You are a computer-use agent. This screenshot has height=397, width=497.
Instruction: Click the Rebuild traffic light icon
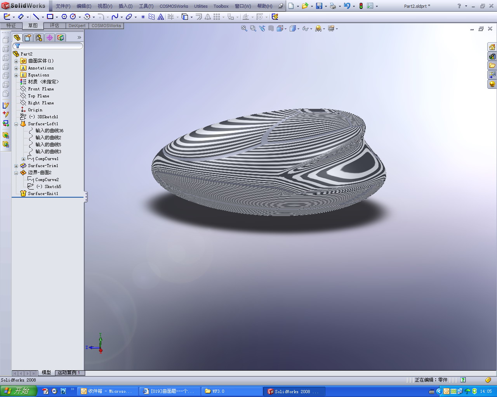tap(361, 6)
